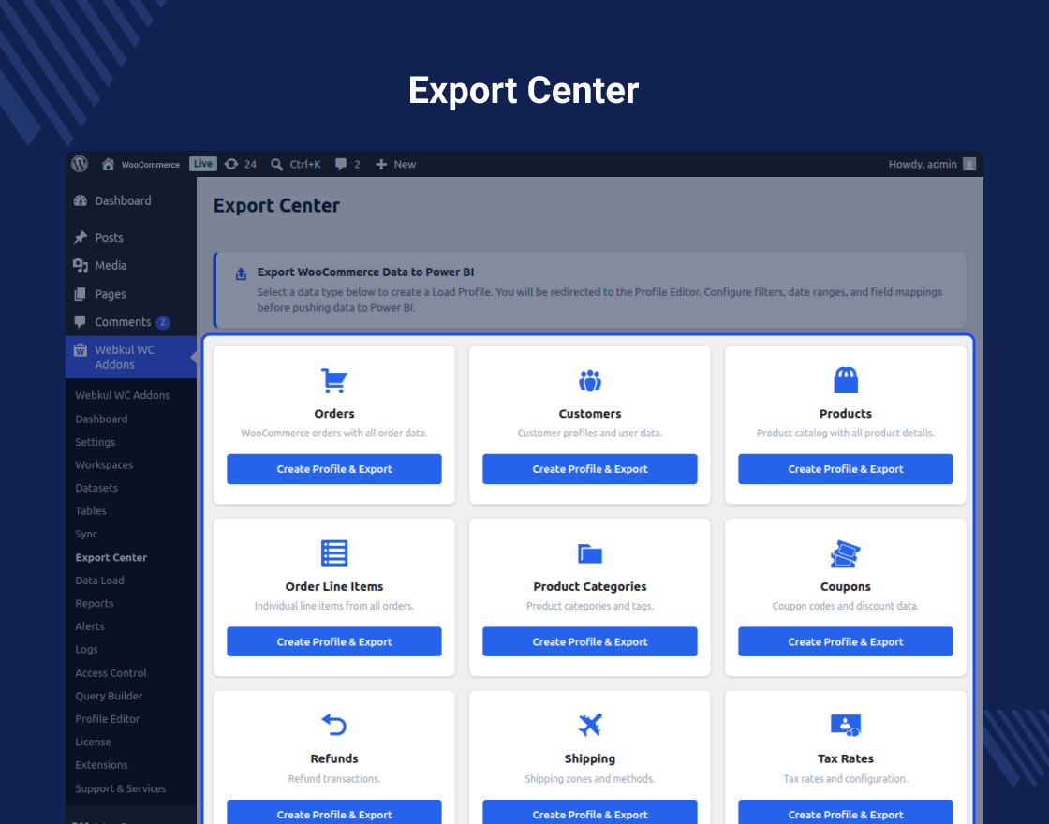The height and width of the screenshot is (824, 1049).
Task: Select Export Center in the sidebar
Action: [x=111, y=557]
